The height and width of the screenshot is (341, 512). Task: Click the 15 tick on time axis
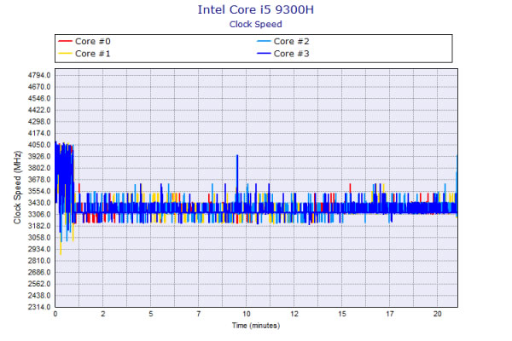point(342,314)
